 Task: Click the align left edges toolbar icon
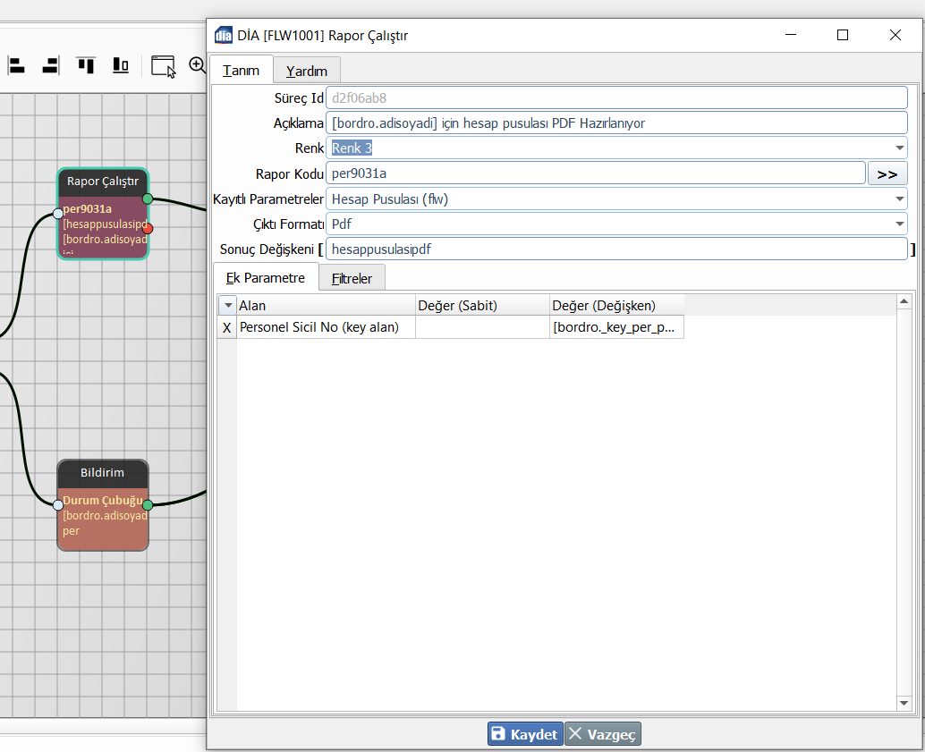(16, 65)
